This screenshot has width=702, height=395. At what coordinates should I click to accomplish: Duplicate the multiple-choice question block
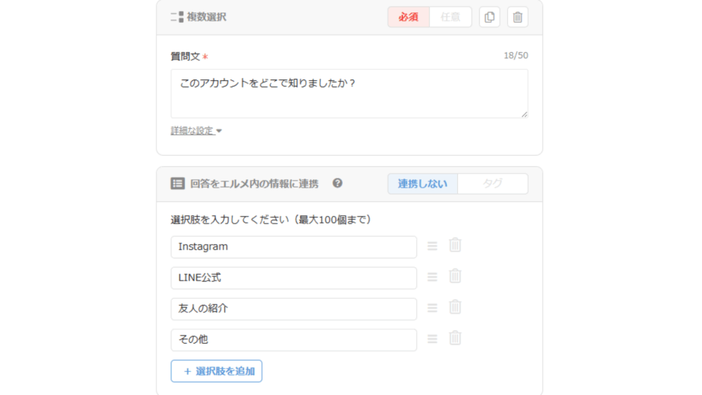click(489, 17)
